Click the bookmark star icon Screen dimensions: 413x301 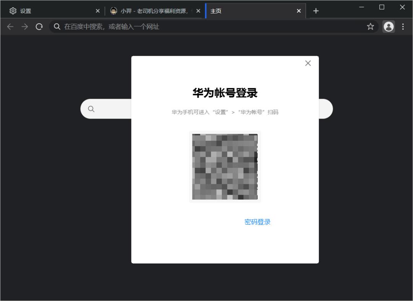coord(370,26)
